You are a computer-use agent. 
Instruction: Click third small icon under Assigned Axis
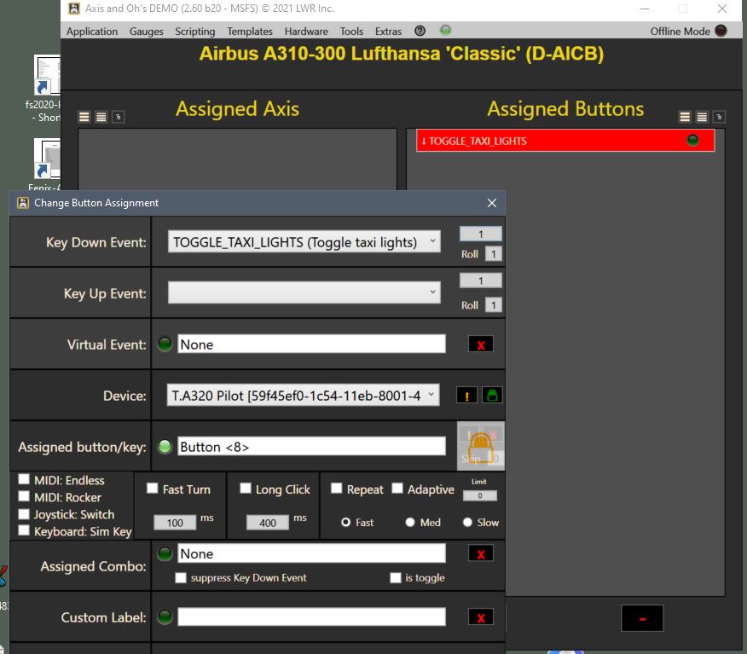click(119, 117)
